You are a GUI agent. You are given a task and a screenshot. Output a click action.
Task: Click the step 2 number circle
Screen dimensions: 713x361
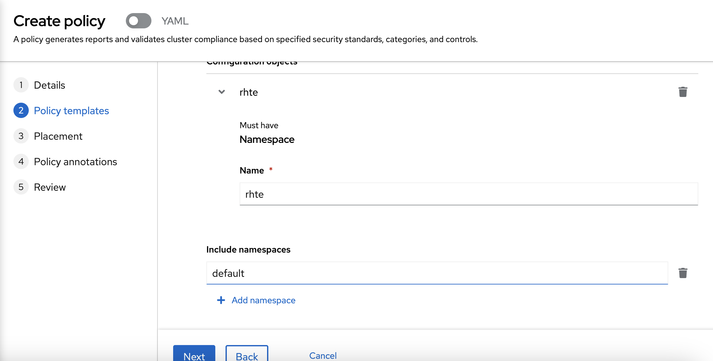(x=21, y=111)
